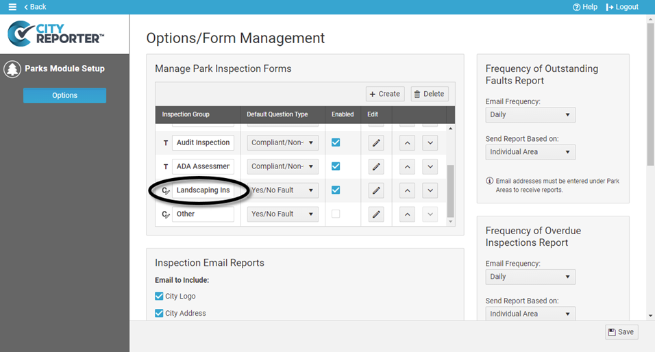The width and height of the screenshot is (655, 352).
Task: Open question type dropdown for Landscaping Inspection
Action: (x=283, y=190)
